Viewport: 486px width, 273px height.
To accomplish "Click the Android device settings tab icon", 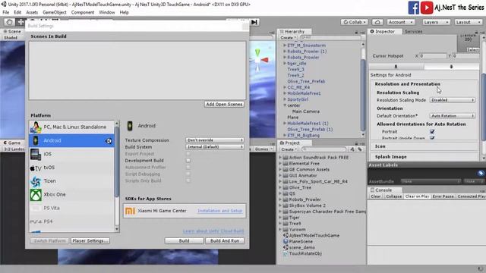I will (x=451, y=67).
